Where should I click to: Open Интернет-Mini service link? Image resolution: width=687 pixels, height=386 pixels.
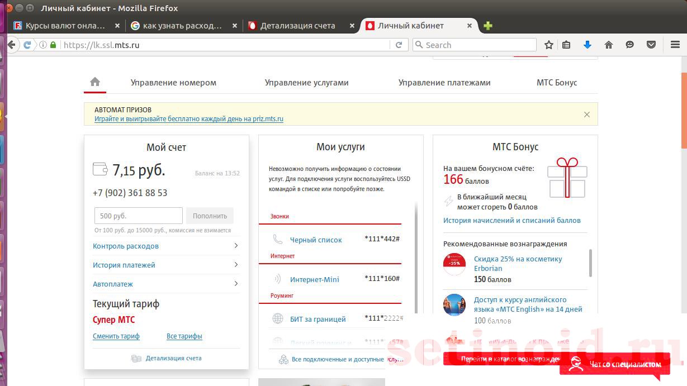pyautogui.click(x=315, y=279)
